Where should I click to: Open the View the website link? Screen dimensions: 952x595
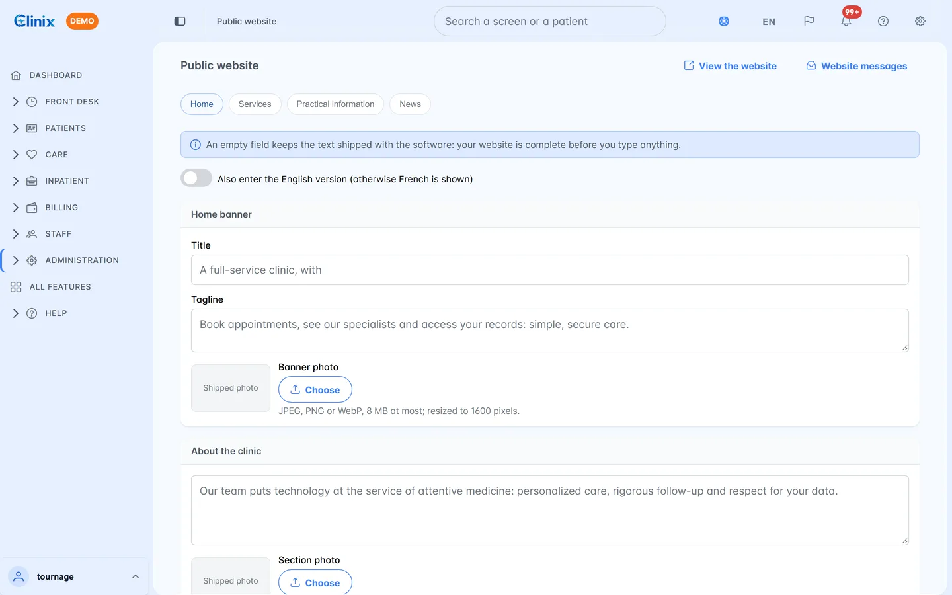click(730, 66)
